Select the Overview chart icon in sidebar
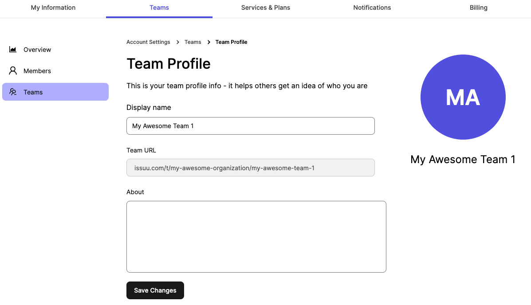This screenshot has width=531, height=305. (12, 49)
